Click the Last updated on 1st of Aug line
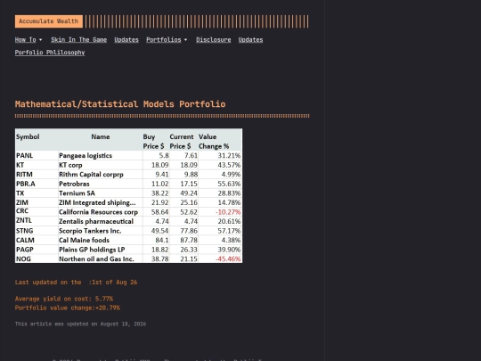The height and width of the screenshot is (361, 481). (x=76, y=283)
